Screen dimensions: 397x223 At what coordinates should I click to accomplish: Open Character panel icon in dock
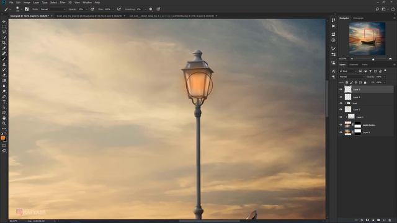coord(334,72)
